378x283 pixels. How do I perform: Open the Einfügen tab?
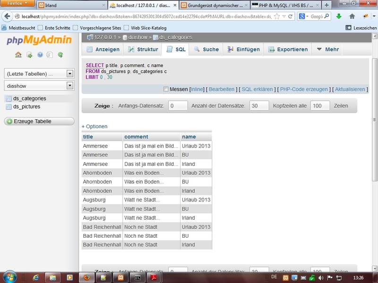click(244, 50)
